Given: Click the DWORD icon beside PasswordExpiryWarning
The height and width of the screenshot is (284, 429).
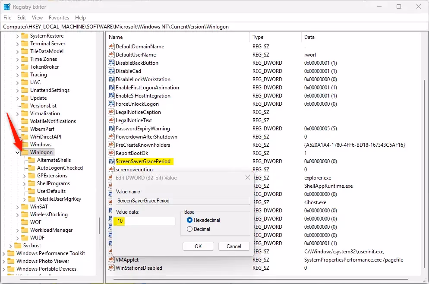Looking at the screenshot, I should 111,129.
